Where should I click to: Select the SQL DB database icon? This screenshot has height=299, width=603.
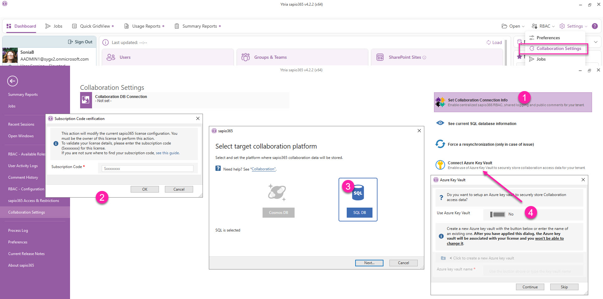(x=358, y=193)
